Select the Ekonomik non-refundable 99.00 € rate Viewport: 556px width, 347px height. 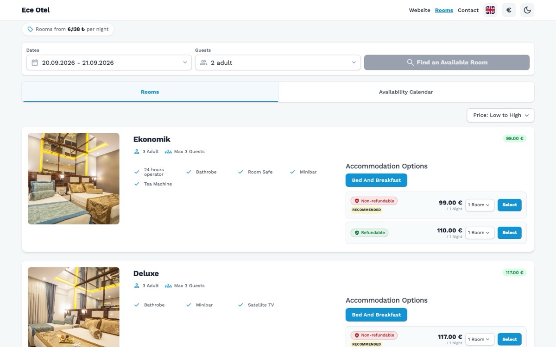pos(510,205)
